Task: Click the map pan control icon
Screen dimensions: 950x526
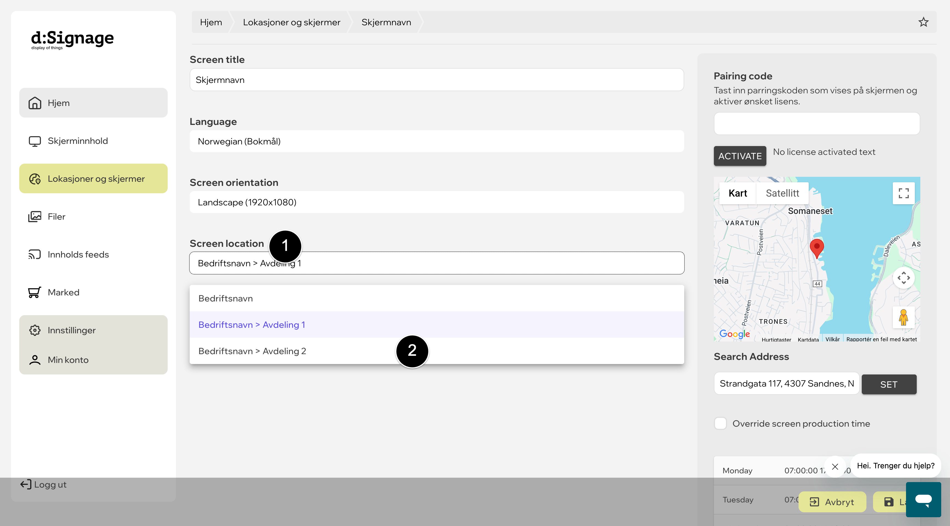Action: (x=904, y=278)
